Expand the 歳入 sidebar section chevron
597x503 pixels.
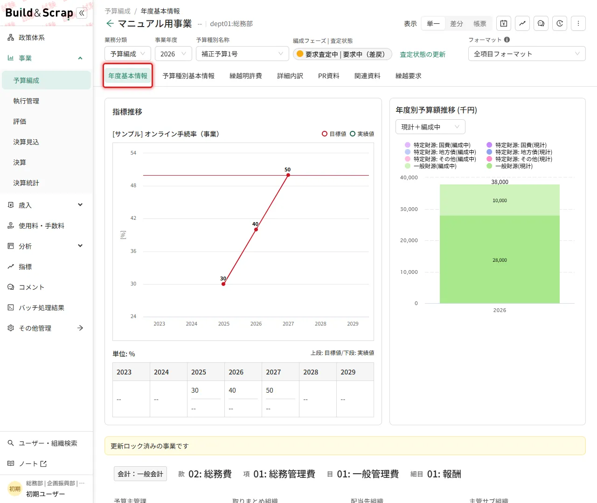80,205
